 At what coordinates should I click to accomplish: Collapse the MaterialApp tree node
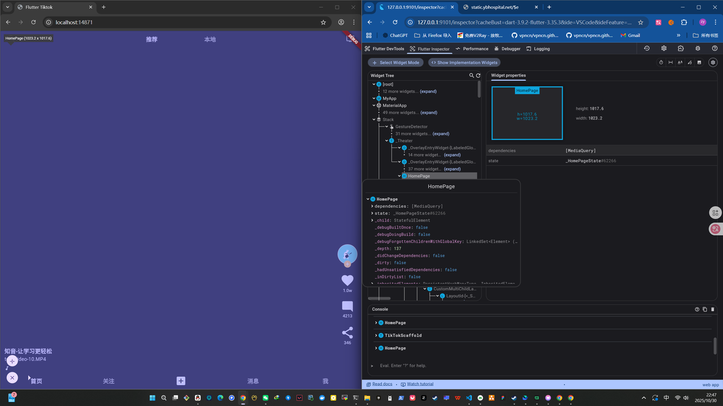coord(374,106)
